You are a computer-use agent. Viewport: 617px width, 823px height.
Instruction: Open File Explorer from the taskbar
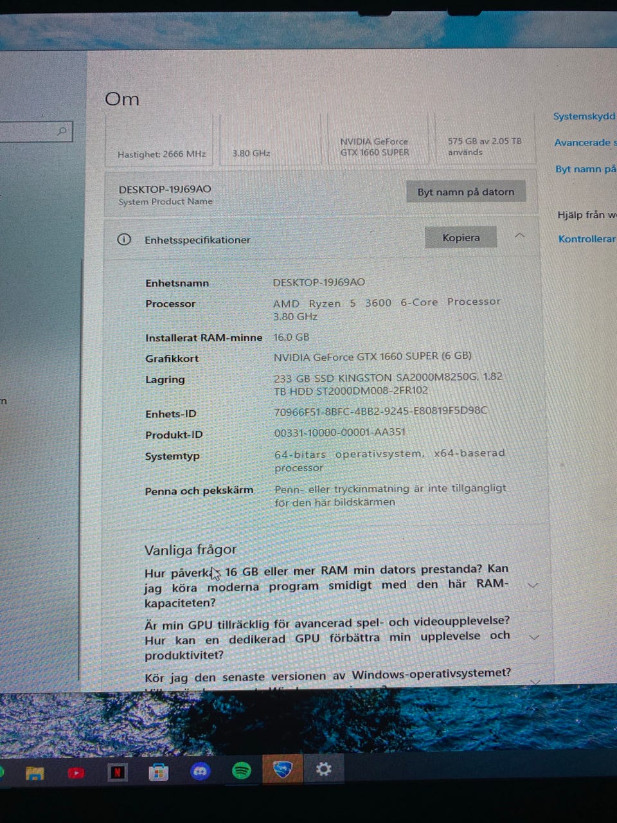point(35,773)
